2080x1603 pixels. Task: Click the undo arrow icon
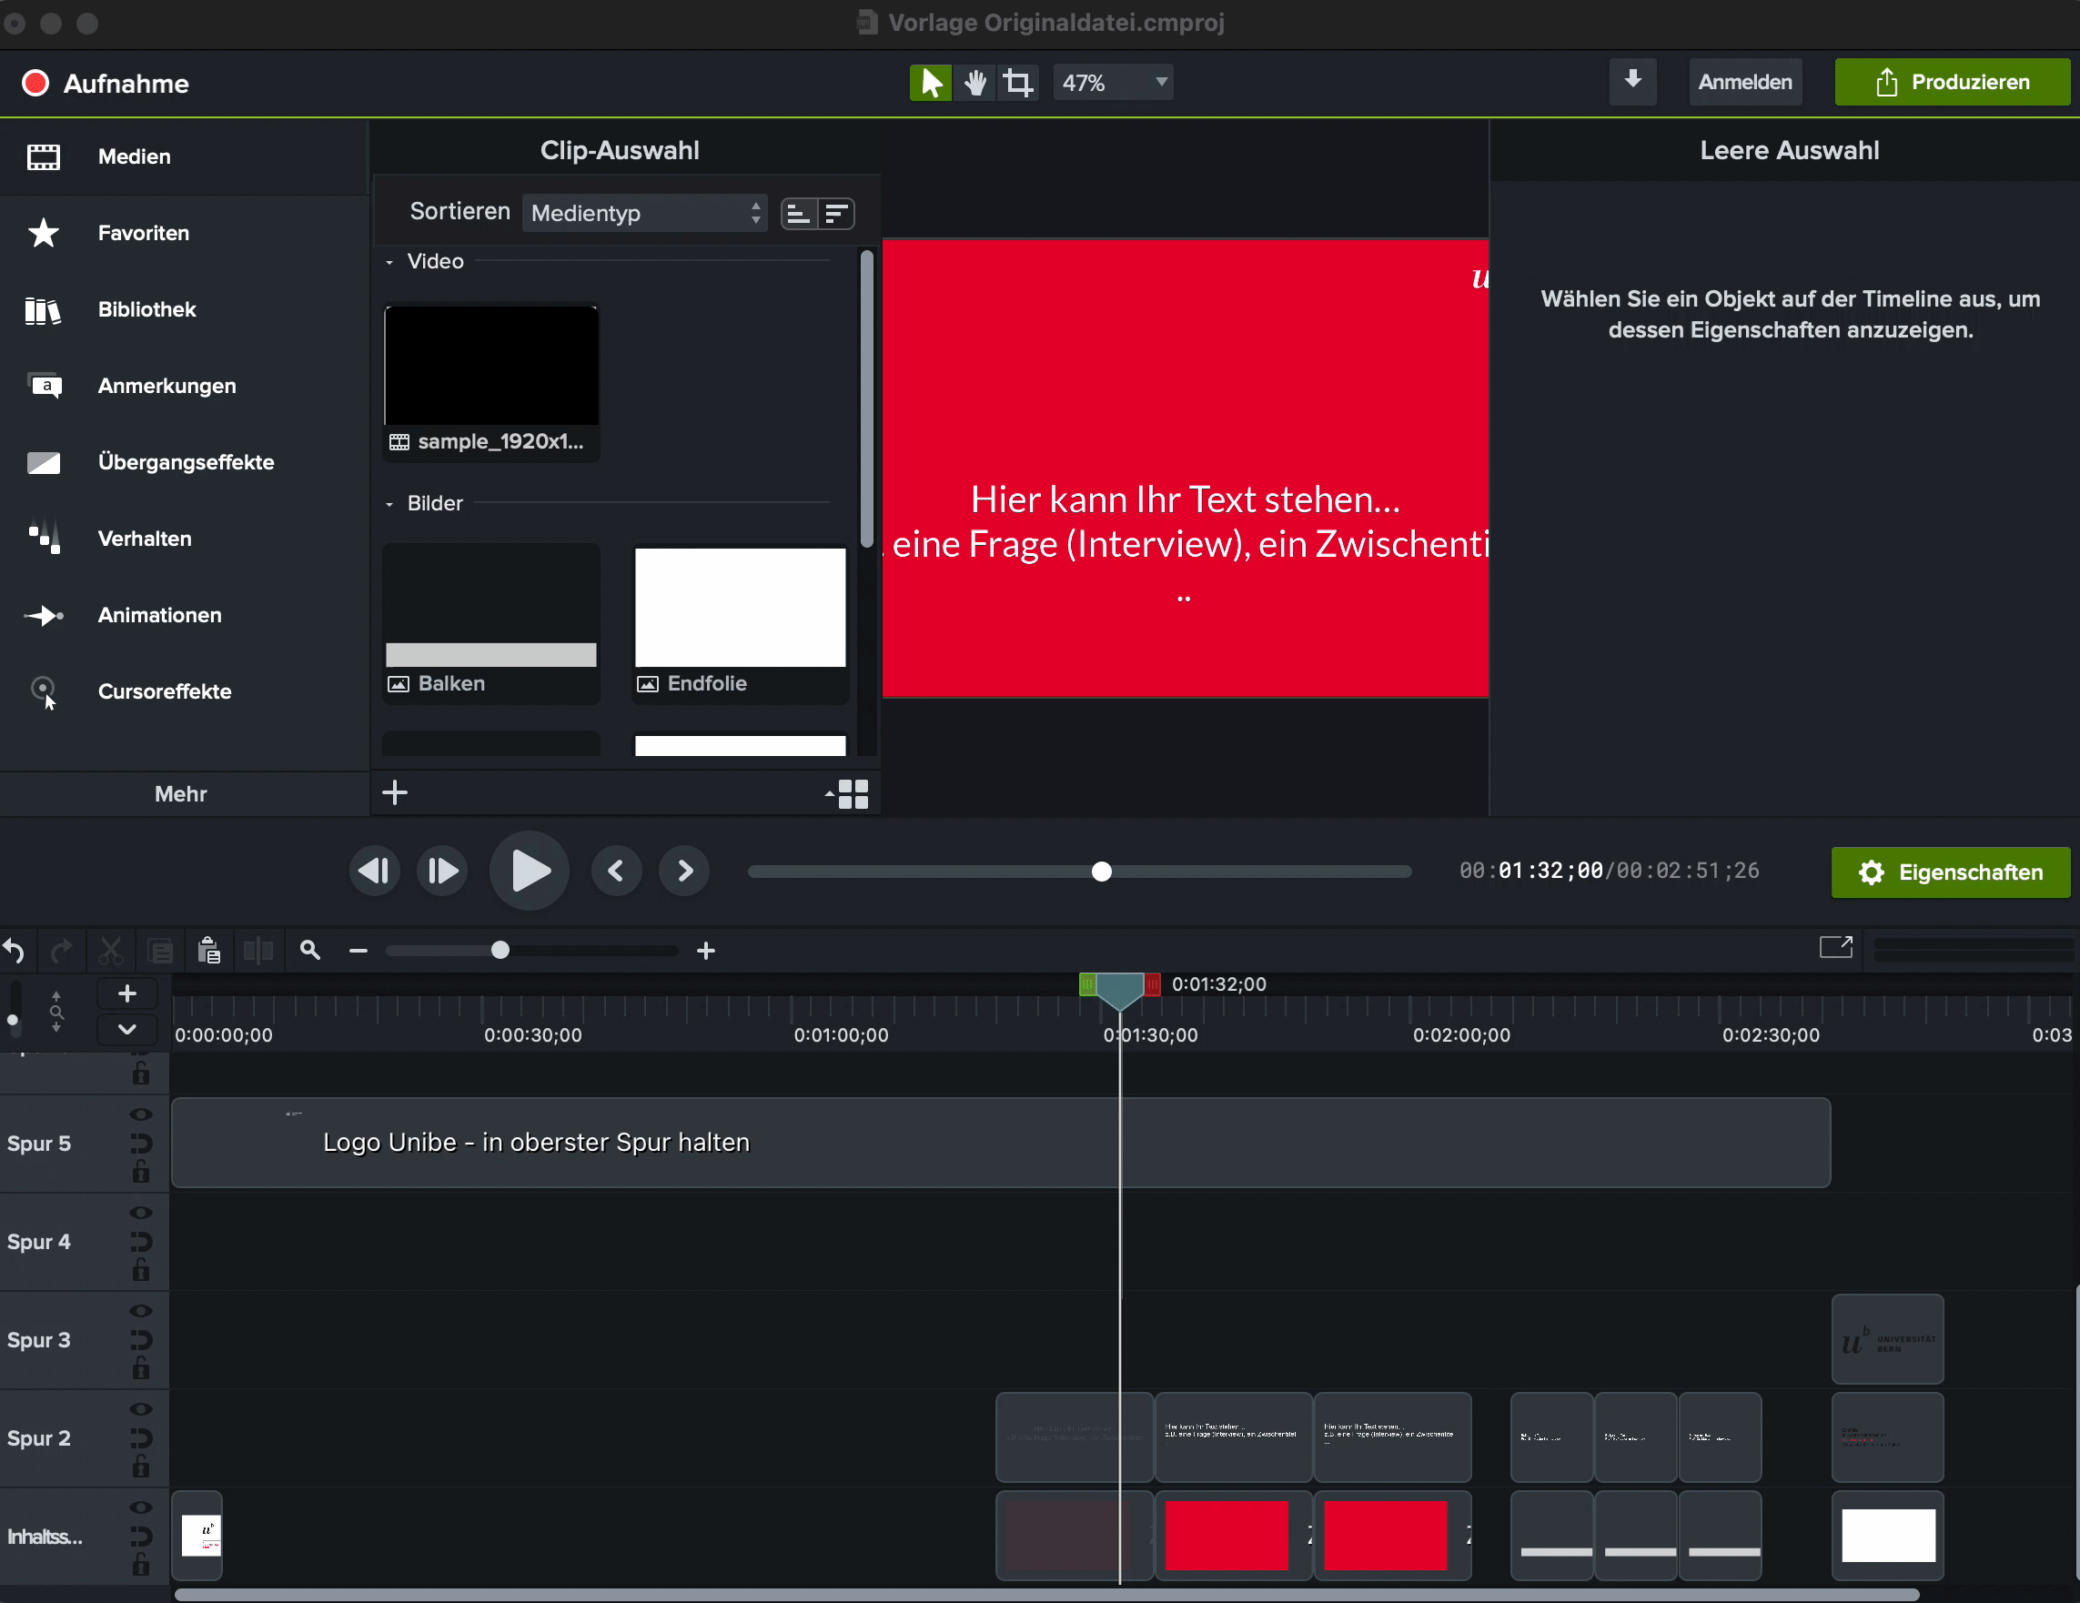click(15, 950)
